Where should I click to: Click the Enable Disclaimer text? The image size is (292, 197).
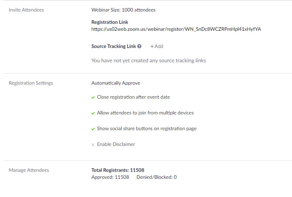116,144
